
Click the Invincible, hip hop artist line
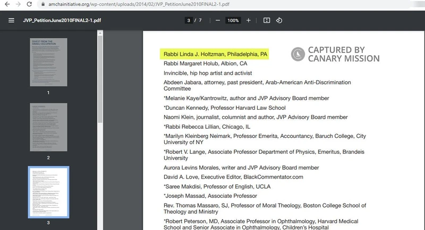(x=208, y=73)
